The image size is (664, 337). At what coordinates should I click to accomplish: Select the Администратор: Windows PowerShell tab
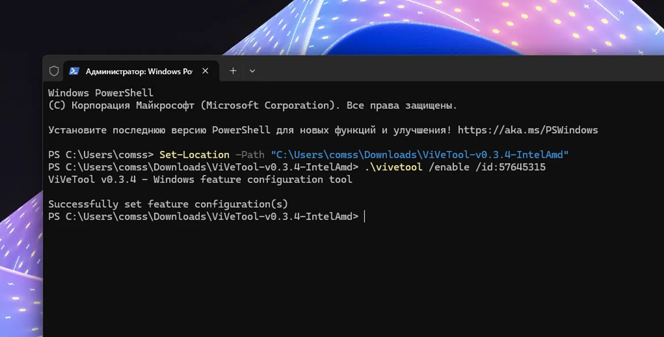(141, 71)
